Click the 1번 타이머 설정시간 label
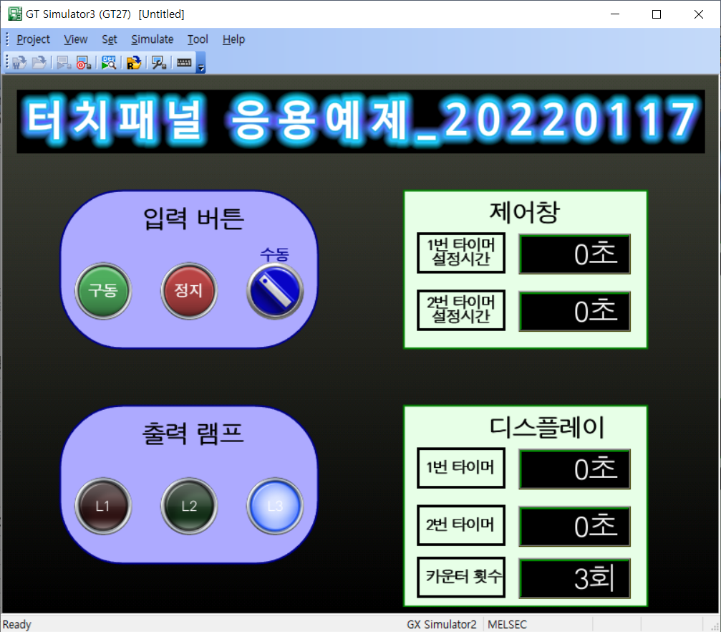721x632 pixels. point(461,253)
